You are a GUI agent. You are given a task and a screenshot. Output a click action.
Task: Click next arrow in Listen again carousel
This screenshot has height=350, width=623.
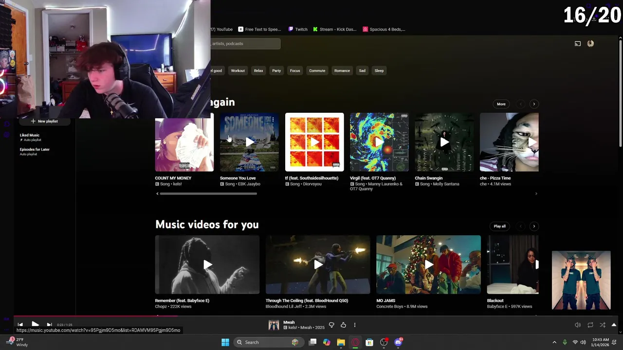point(534,104)
